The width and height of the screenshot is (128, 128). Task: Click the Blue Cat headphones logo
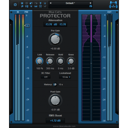pyautogui.click(x=113, y=5)
